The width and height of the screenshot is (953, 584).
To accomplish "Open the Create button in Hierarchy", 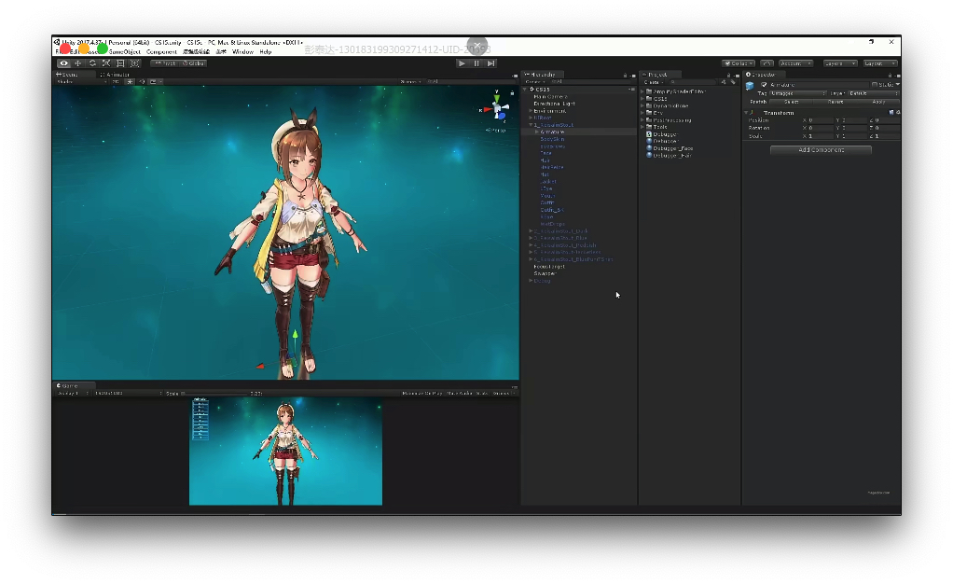I will [535, 82].
